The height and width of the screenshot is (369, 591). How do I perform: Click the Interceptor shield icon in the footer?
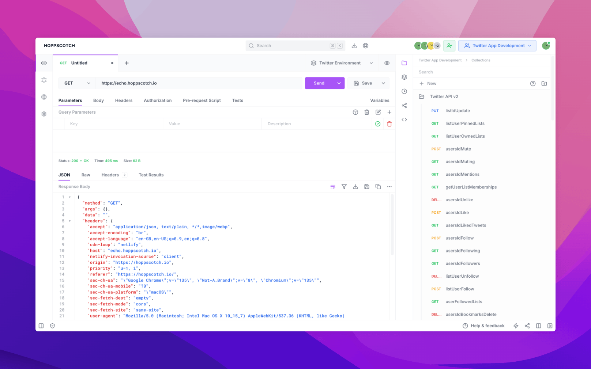click(x=52, y=326)
